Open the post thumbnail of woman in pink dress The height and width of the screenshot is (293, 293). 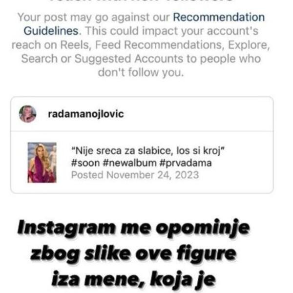[42, 163]
